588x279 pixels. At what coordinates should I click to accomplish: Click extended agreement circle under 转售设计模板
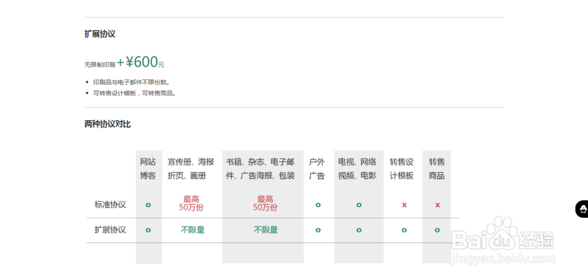(x=405, y=230)
